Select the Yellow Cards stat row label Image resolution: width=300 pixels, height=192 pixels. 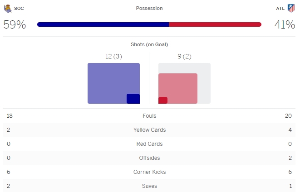[149, 130]
